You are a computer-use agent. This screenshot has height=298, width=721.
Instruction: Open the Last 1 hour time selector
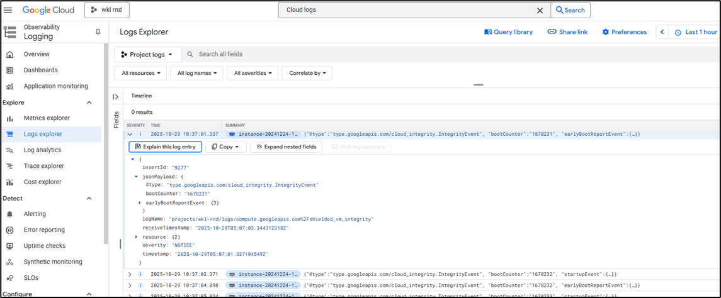696,32
